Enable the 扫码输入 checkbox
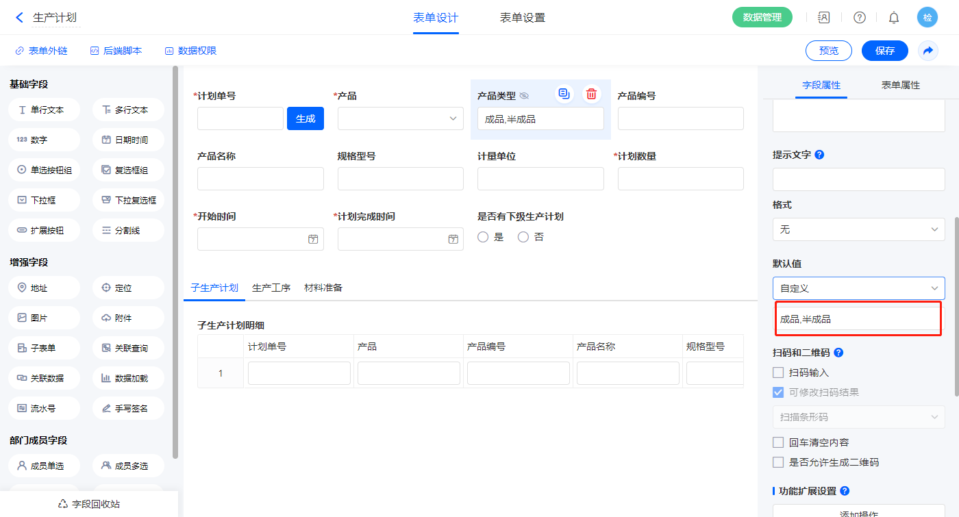 coord(778,373)
